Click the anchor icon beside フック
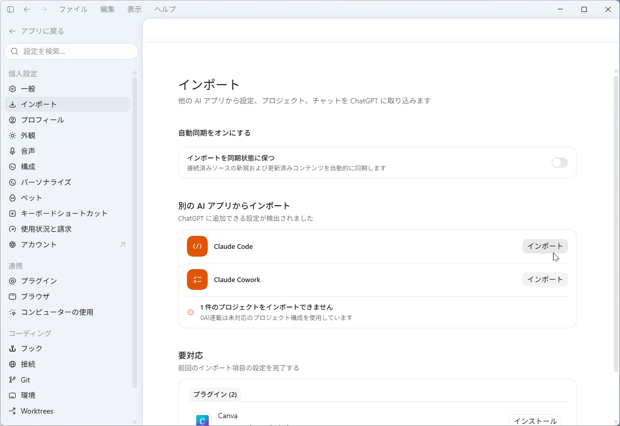 point(12,349)
